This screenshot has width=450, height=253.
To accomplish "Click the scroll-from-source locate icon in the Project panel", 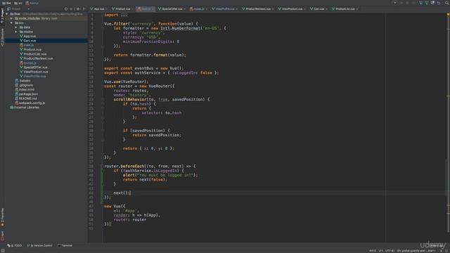I will (x=66, y=9).
